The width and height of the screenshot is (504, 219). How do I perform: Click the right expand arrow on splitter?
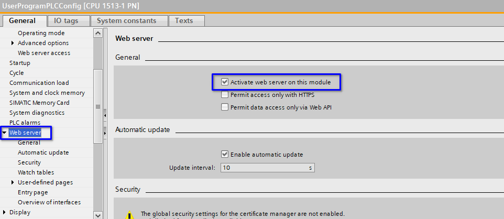coord(105,134)
